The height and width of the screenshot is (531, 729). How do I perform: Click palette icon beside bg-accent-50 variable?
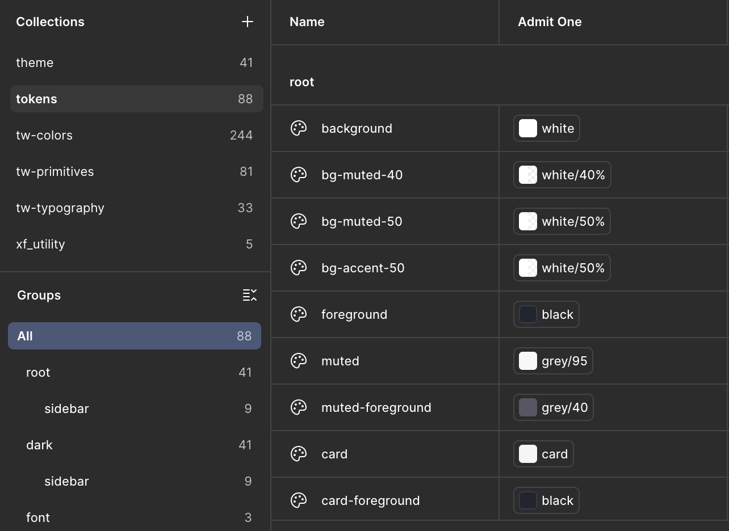coord(299,268)
